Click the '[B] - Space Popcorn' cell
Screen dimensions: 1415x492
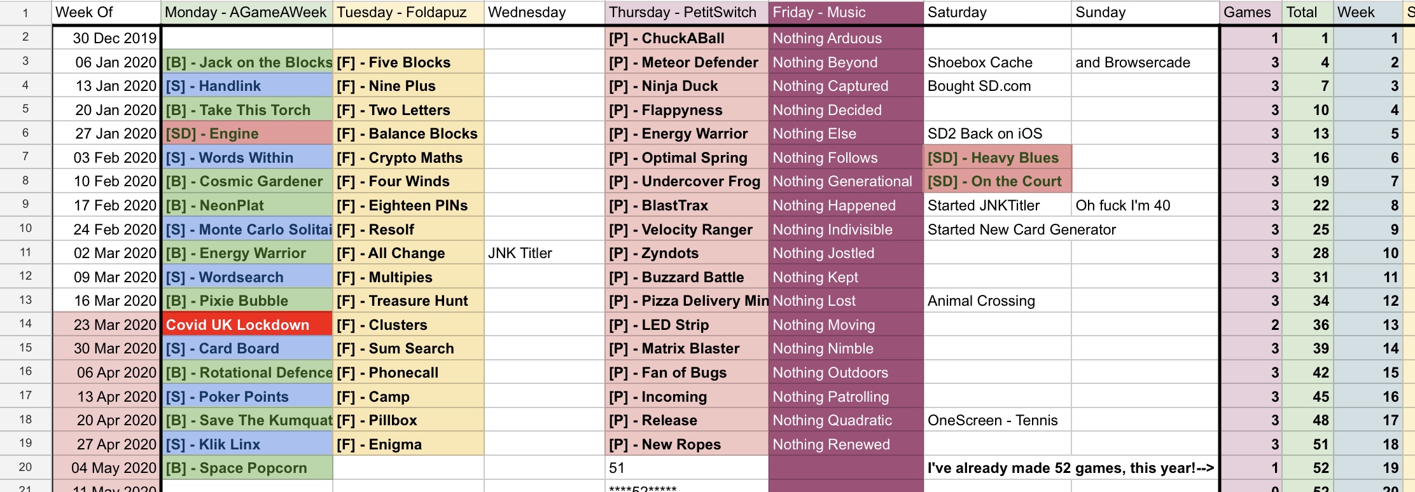point(247,468)
